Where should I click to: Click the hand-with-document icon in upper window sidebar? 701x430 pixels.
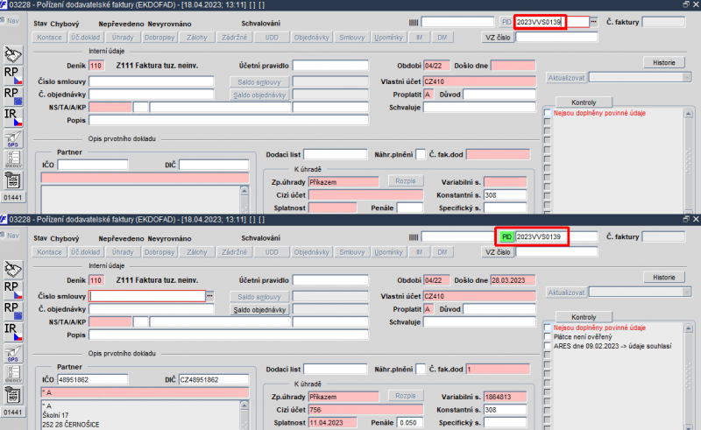(13, 55)
